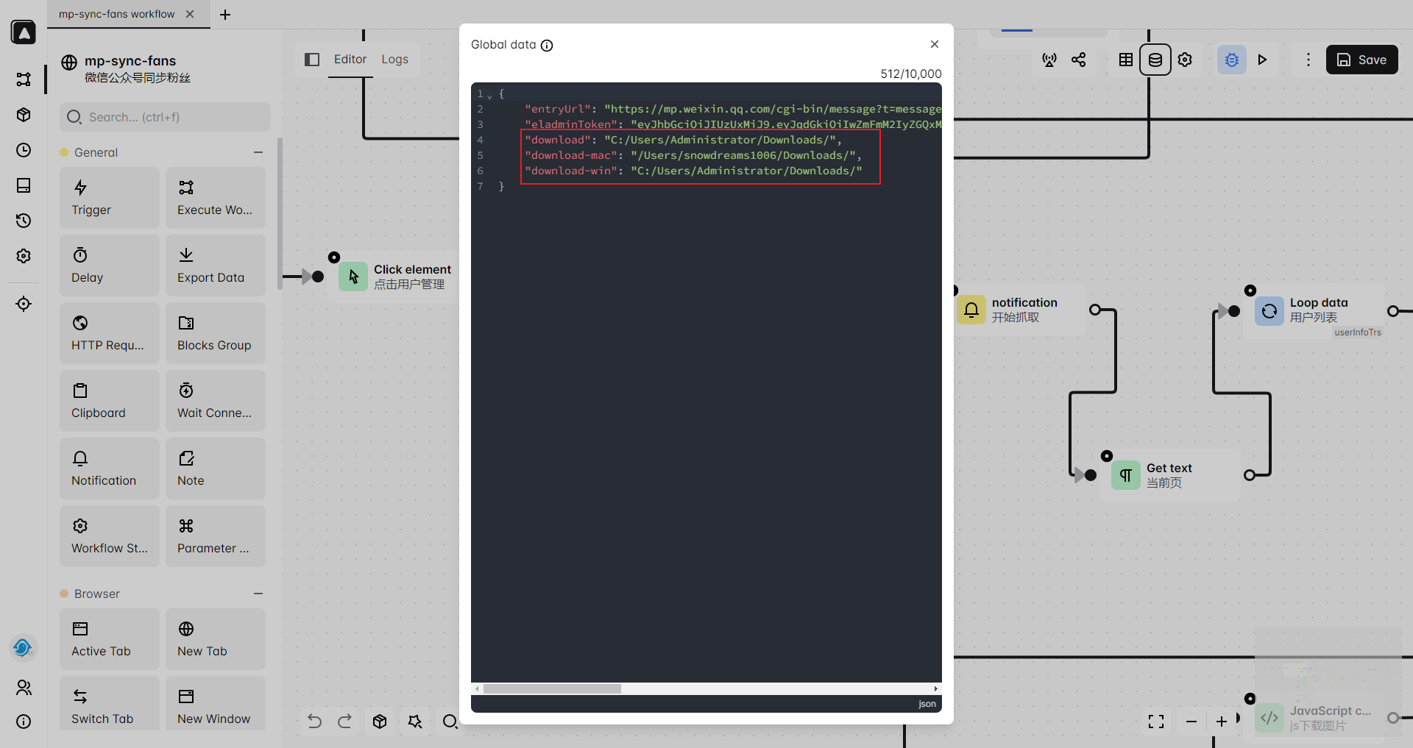Image resolution: width=1413 pixels, height=748 pixels.
Task: Collapse the Browser blocks section
Action: [x=258, y=594]
